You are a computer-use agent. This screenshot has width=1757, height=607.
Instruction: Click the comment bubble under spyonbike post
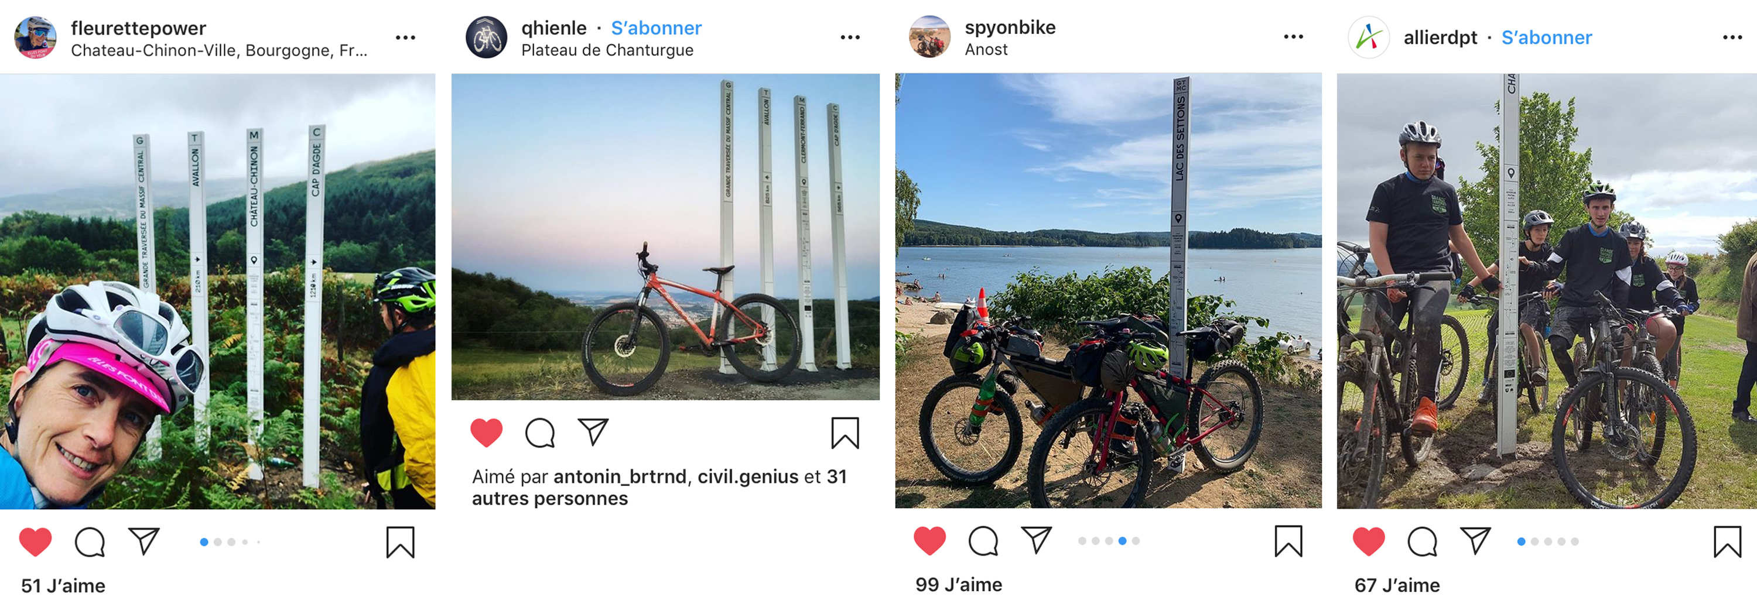[x=983, y=541]
